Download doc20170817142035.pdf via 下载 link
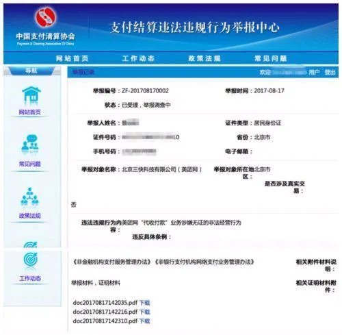The height and width of the screenshot is (335, 342). (x=144, y=303)
